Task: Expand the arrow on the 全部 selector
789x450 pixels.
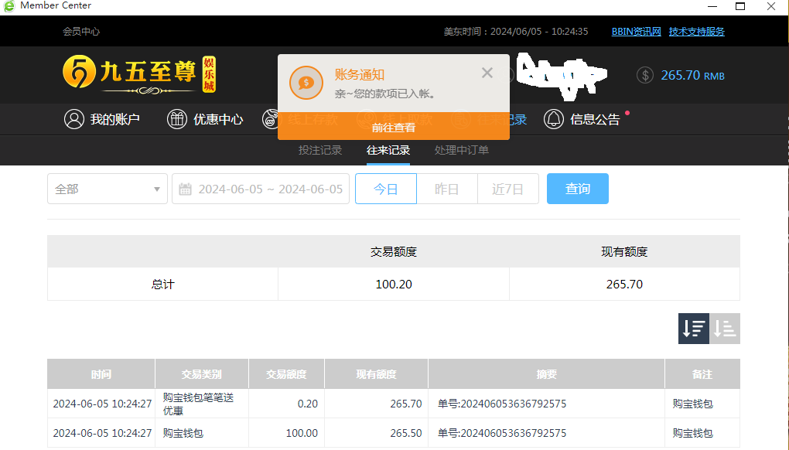Action: click(x=156, y=188)
